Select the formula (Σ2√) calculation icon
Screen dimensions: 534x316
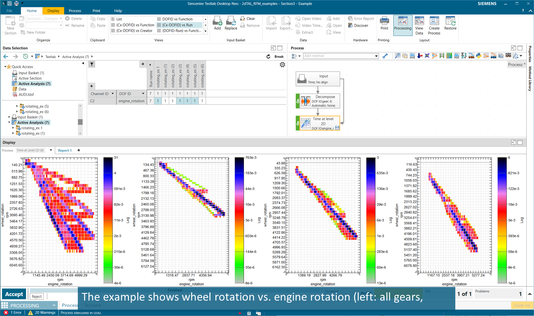[464, 56]
